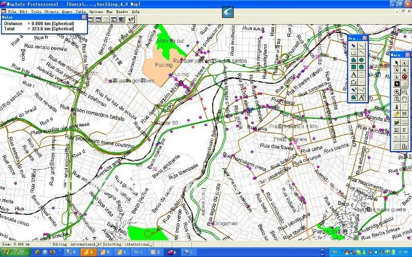Click the Zoom 8.964 km status field
The width and height of the screenshot is (412, 257).
25,244
